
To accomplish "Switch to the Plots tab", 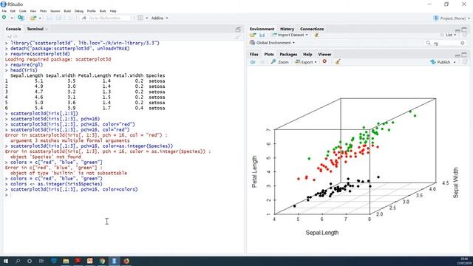I will pyautogui.click(x=269, y=54).
